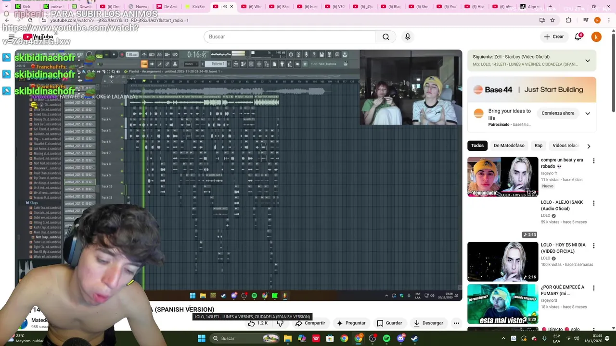Open menu for compre un beat video
Screen dimensions: 616x346
593,161
